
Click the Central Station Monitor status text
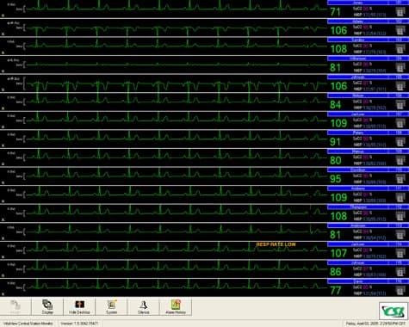(28, 324)
